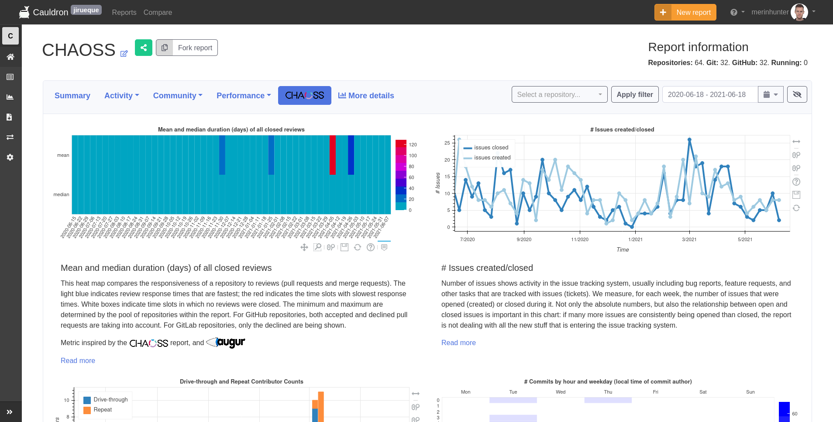Click the jirueque badge
This screenshot has height=422, width=833.
pos(86,10)
